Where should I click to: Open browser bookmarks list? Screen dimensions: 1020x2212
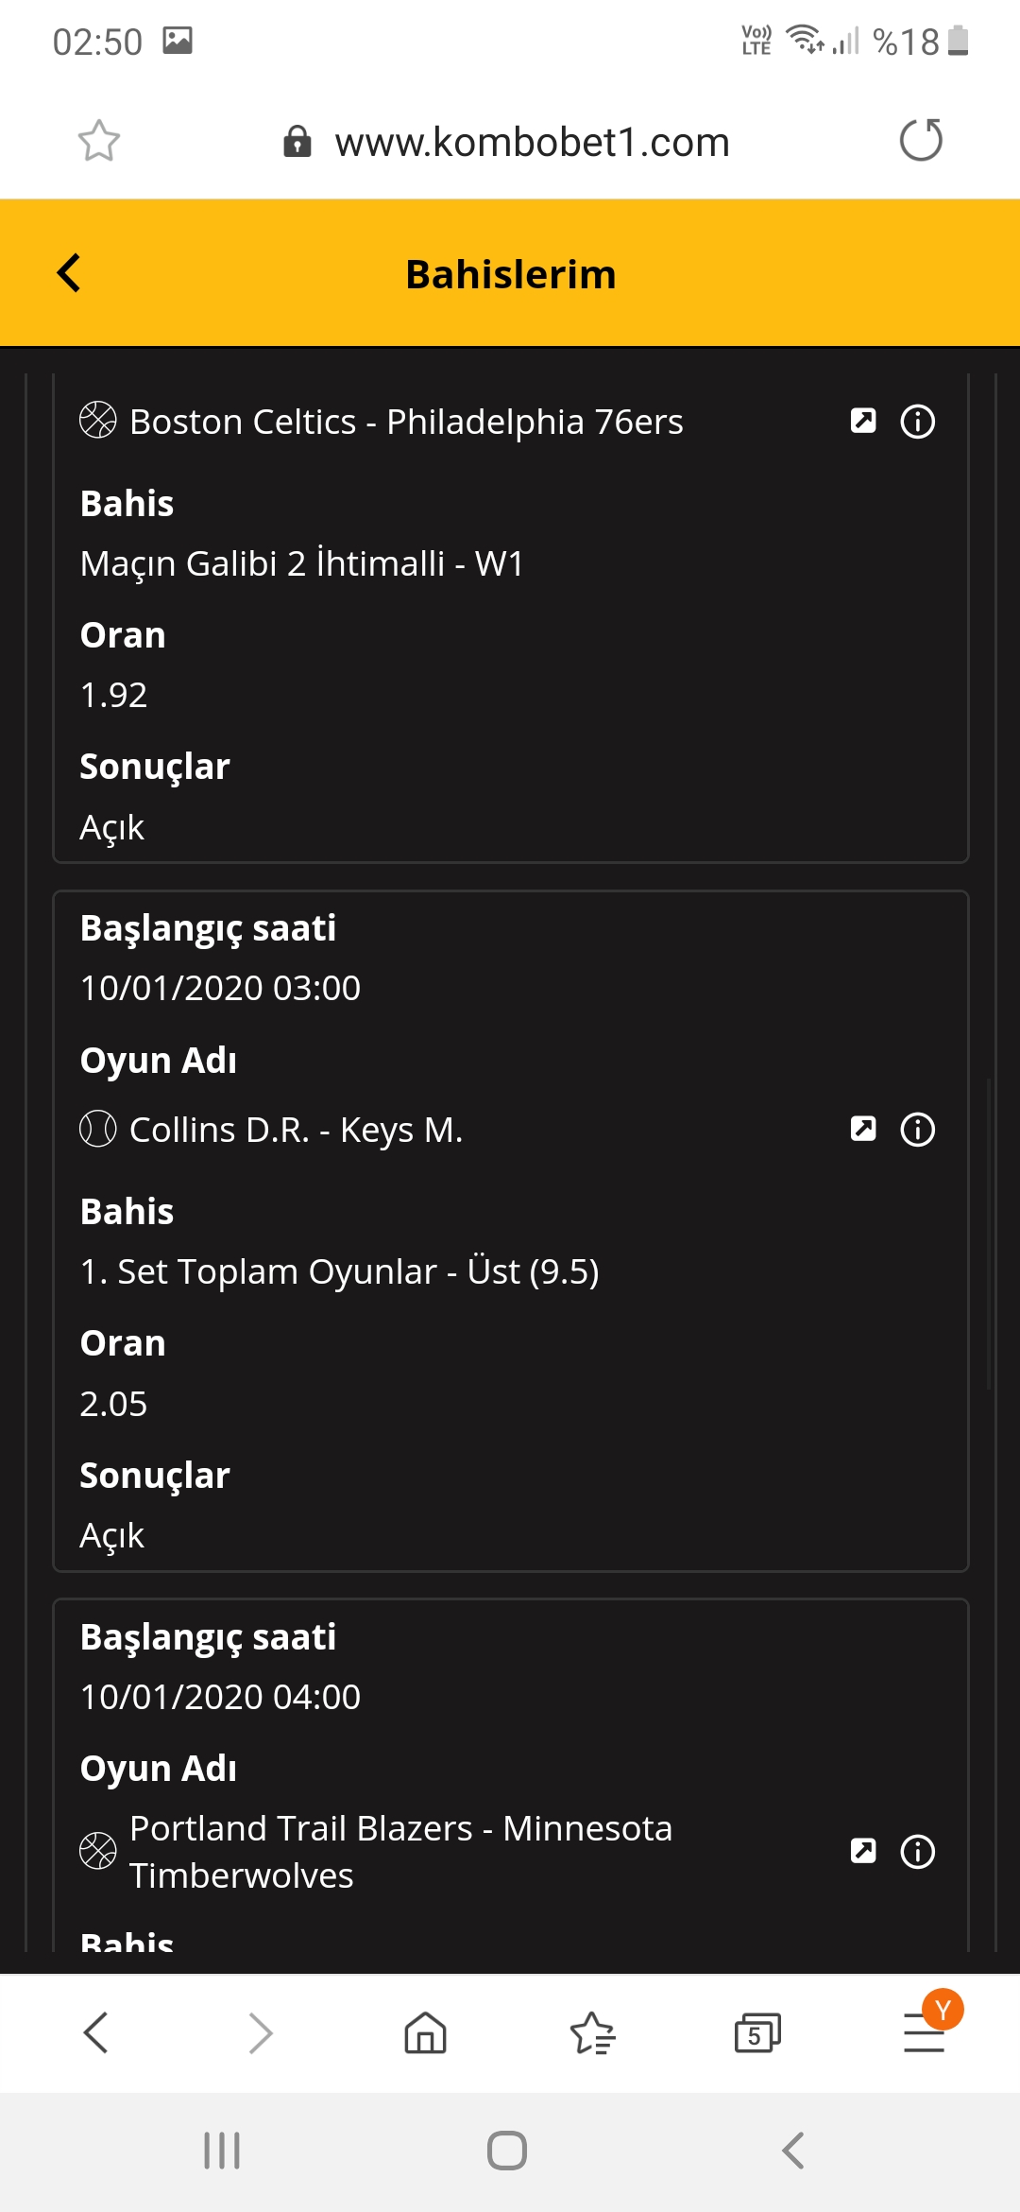(592, 2032)
